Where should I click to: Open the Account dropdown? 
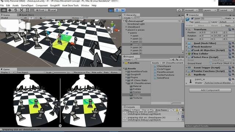click(192, 10)
